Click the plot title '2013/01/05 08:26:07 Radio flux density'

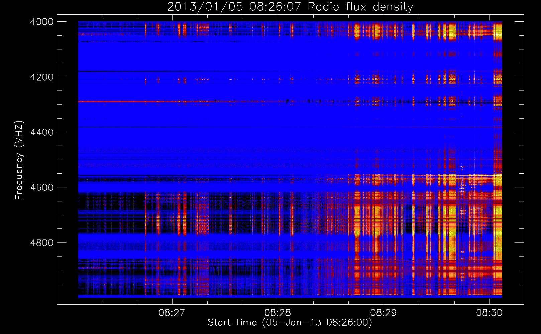[x=290, y=7]
